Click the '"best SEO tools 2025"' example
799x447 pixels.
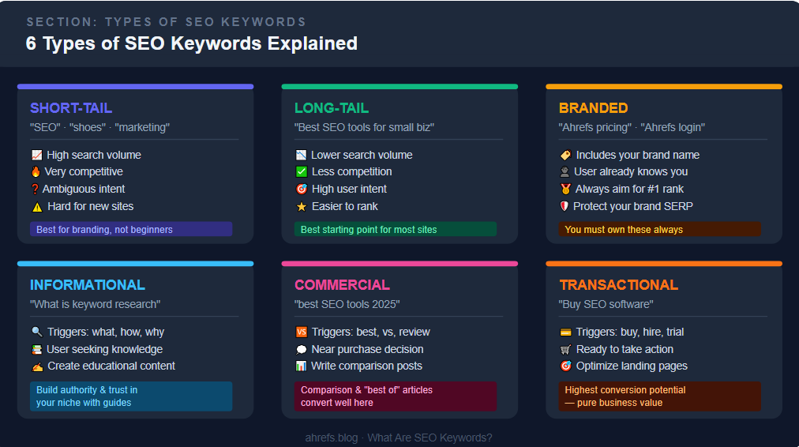[x=347, y=304]
